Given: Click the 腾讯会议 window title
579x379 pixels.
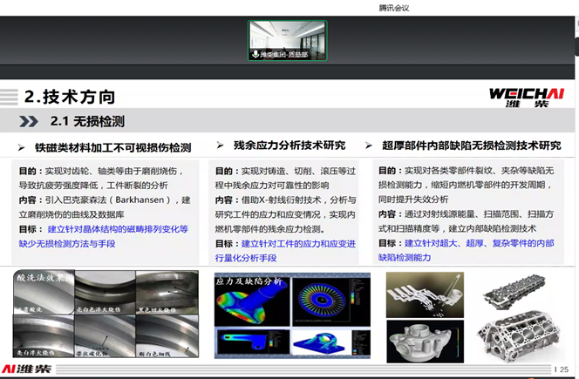Looking at the screenshot, I should pos(393,8).
